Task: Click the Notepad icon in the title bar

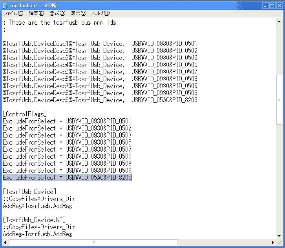Action: click(5, 5)
